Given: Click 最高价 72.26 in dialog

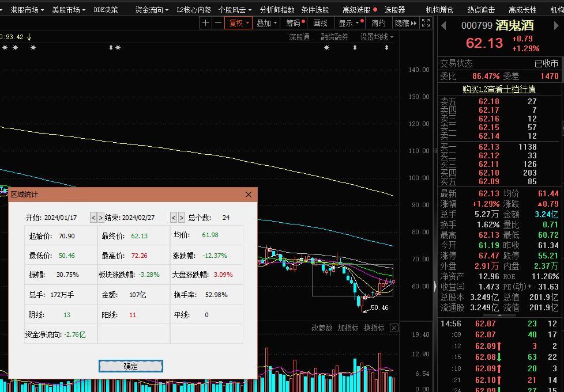Looking at the screenshot, I should tap(139, 256).
